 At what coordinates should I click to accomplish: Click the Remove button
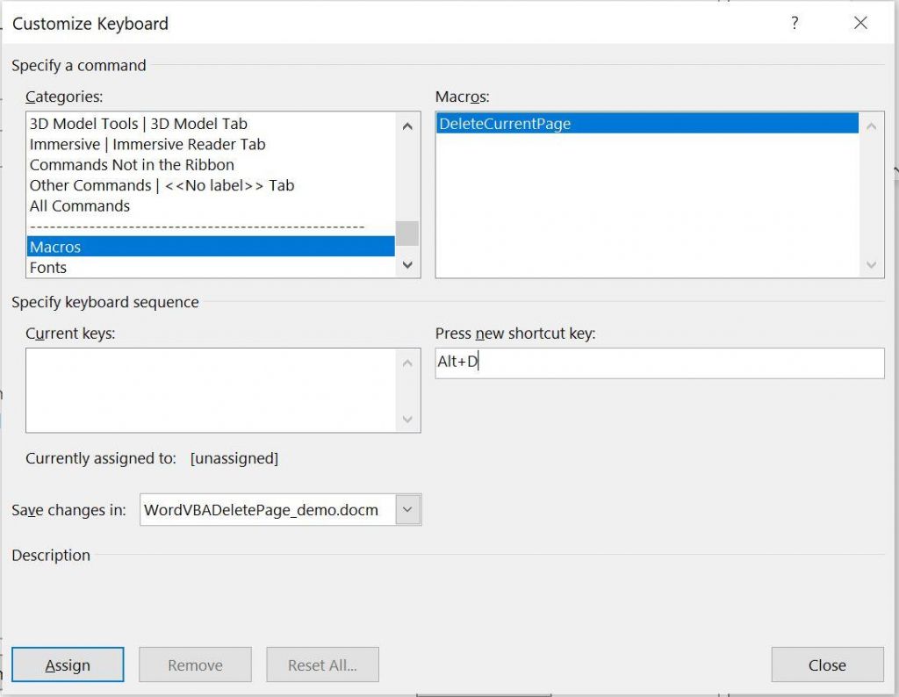point(195,665)
